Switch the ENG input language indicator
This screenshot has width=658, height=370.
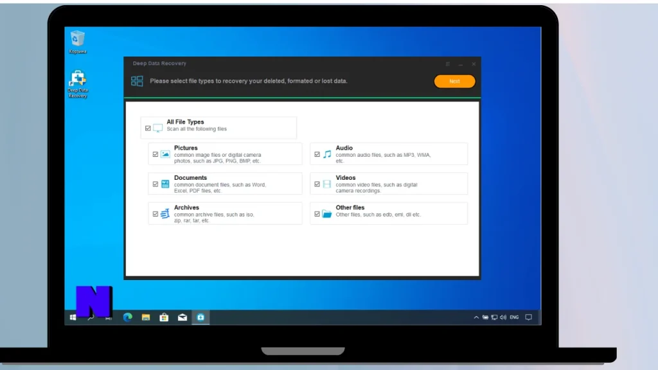[514, 317]
